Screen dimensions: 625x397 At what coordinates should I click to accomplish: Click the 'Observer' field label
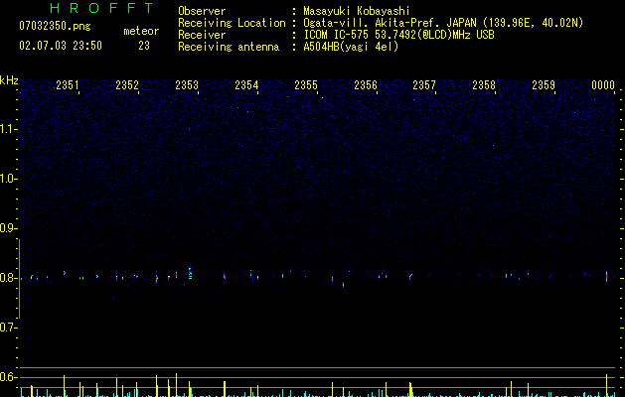(202, 11)
